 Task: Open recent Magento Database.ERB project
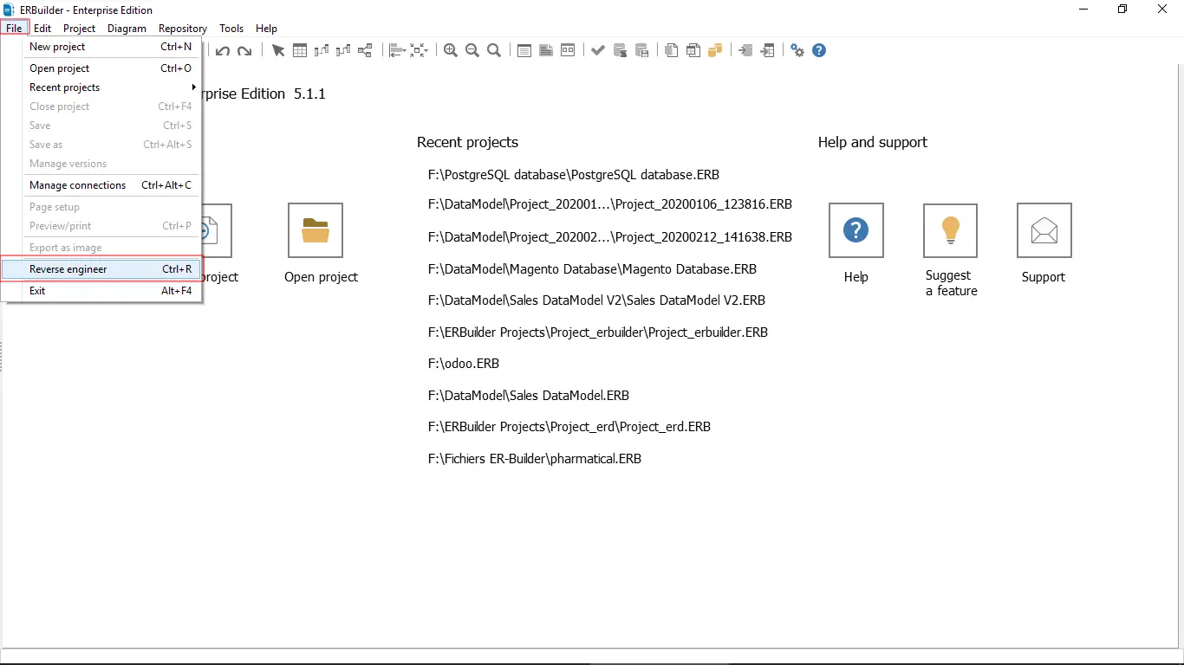click(x=592, y=269)
